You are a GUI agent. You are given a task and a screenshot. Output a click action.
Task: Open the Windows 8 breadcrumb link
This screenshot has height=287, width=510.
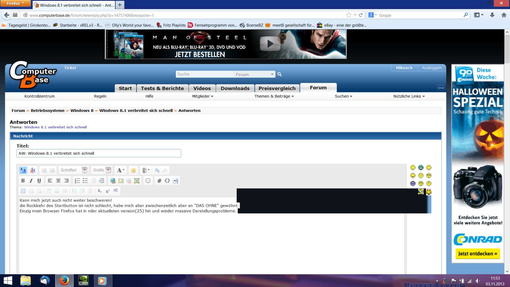[x=82, y=110]
